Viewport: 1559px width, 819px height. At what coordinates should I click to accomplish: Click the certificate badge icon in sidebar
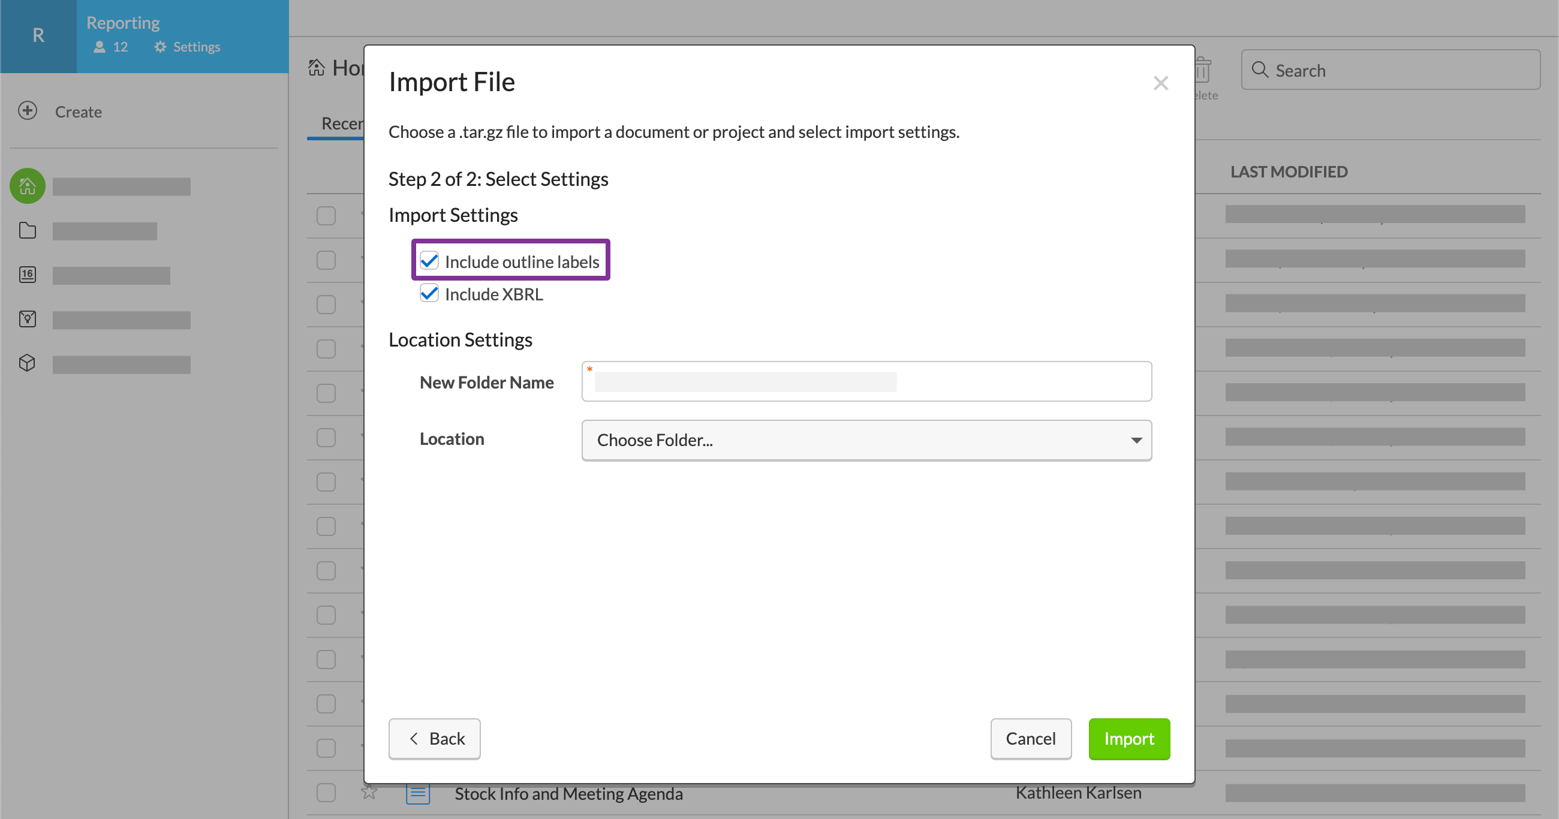click(x=26, y=318)
